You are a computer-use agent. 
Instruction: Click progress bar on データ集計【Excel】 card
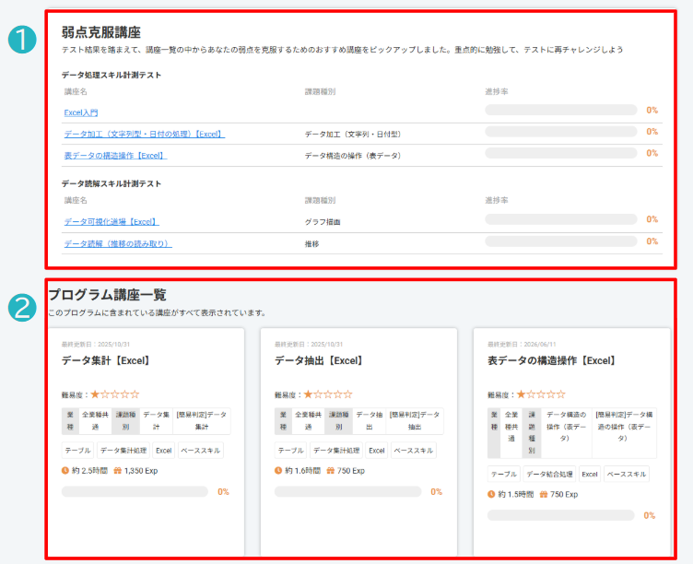tap(135, 491)
